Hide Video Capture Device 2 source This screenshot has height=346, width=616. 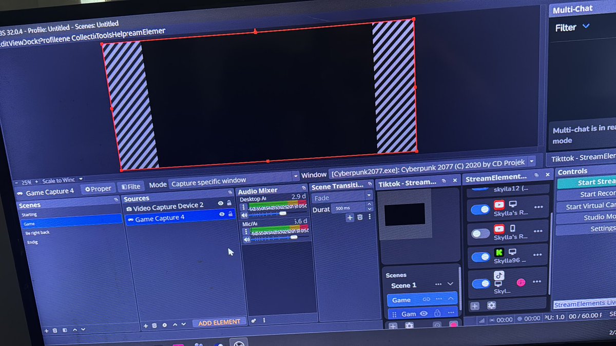(221, 203)
